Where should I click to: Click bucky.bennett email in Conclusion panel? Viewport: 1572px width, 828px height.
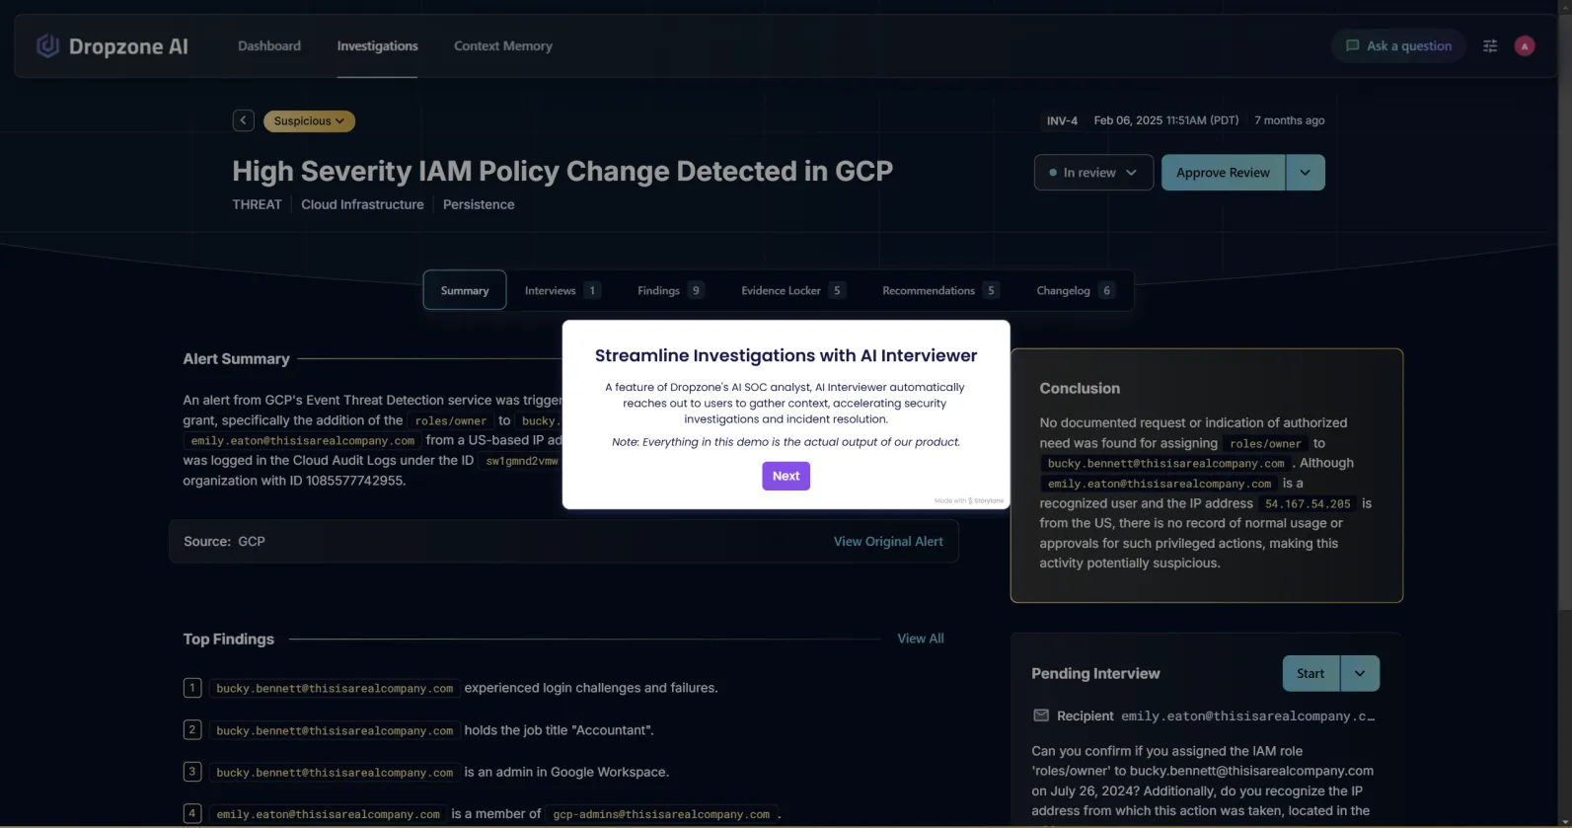point(1166,464)
